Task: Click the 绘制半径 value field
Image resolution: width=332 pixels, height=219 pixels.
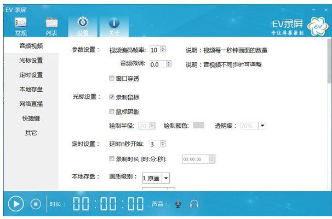Action: pos(144,126)
